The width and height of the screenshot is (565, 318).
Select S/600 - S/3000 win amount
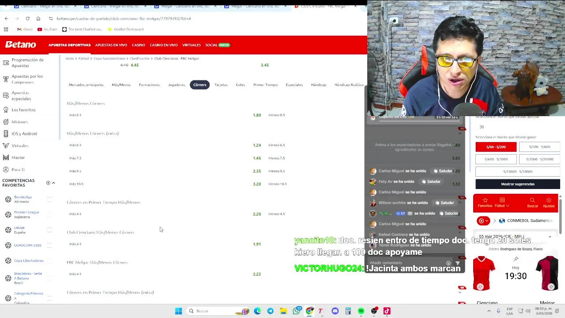[496, 159]
